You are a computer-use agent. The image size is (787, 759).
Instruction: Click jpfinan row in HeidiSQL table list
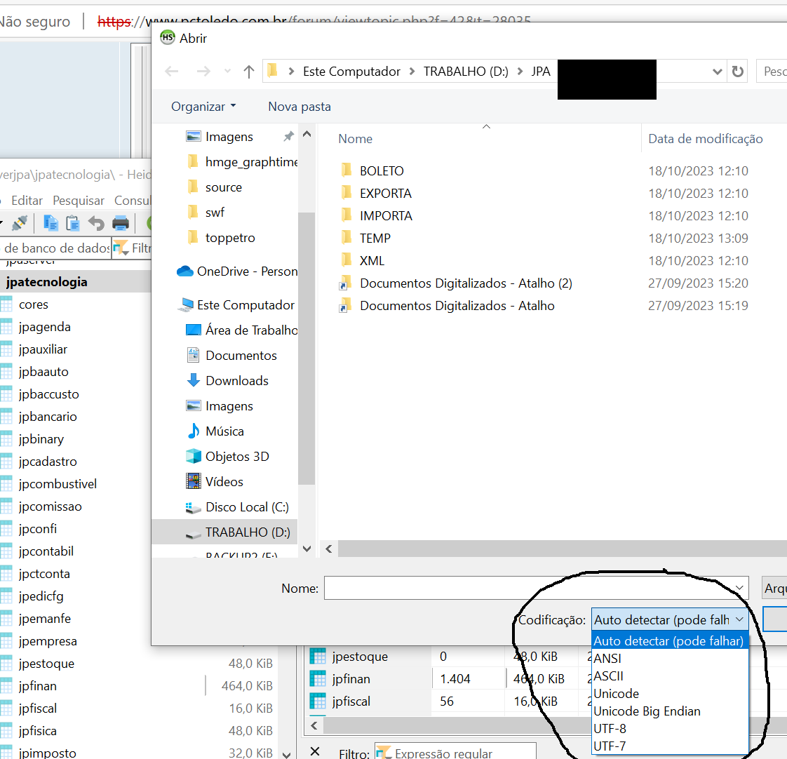click(351, 679)
